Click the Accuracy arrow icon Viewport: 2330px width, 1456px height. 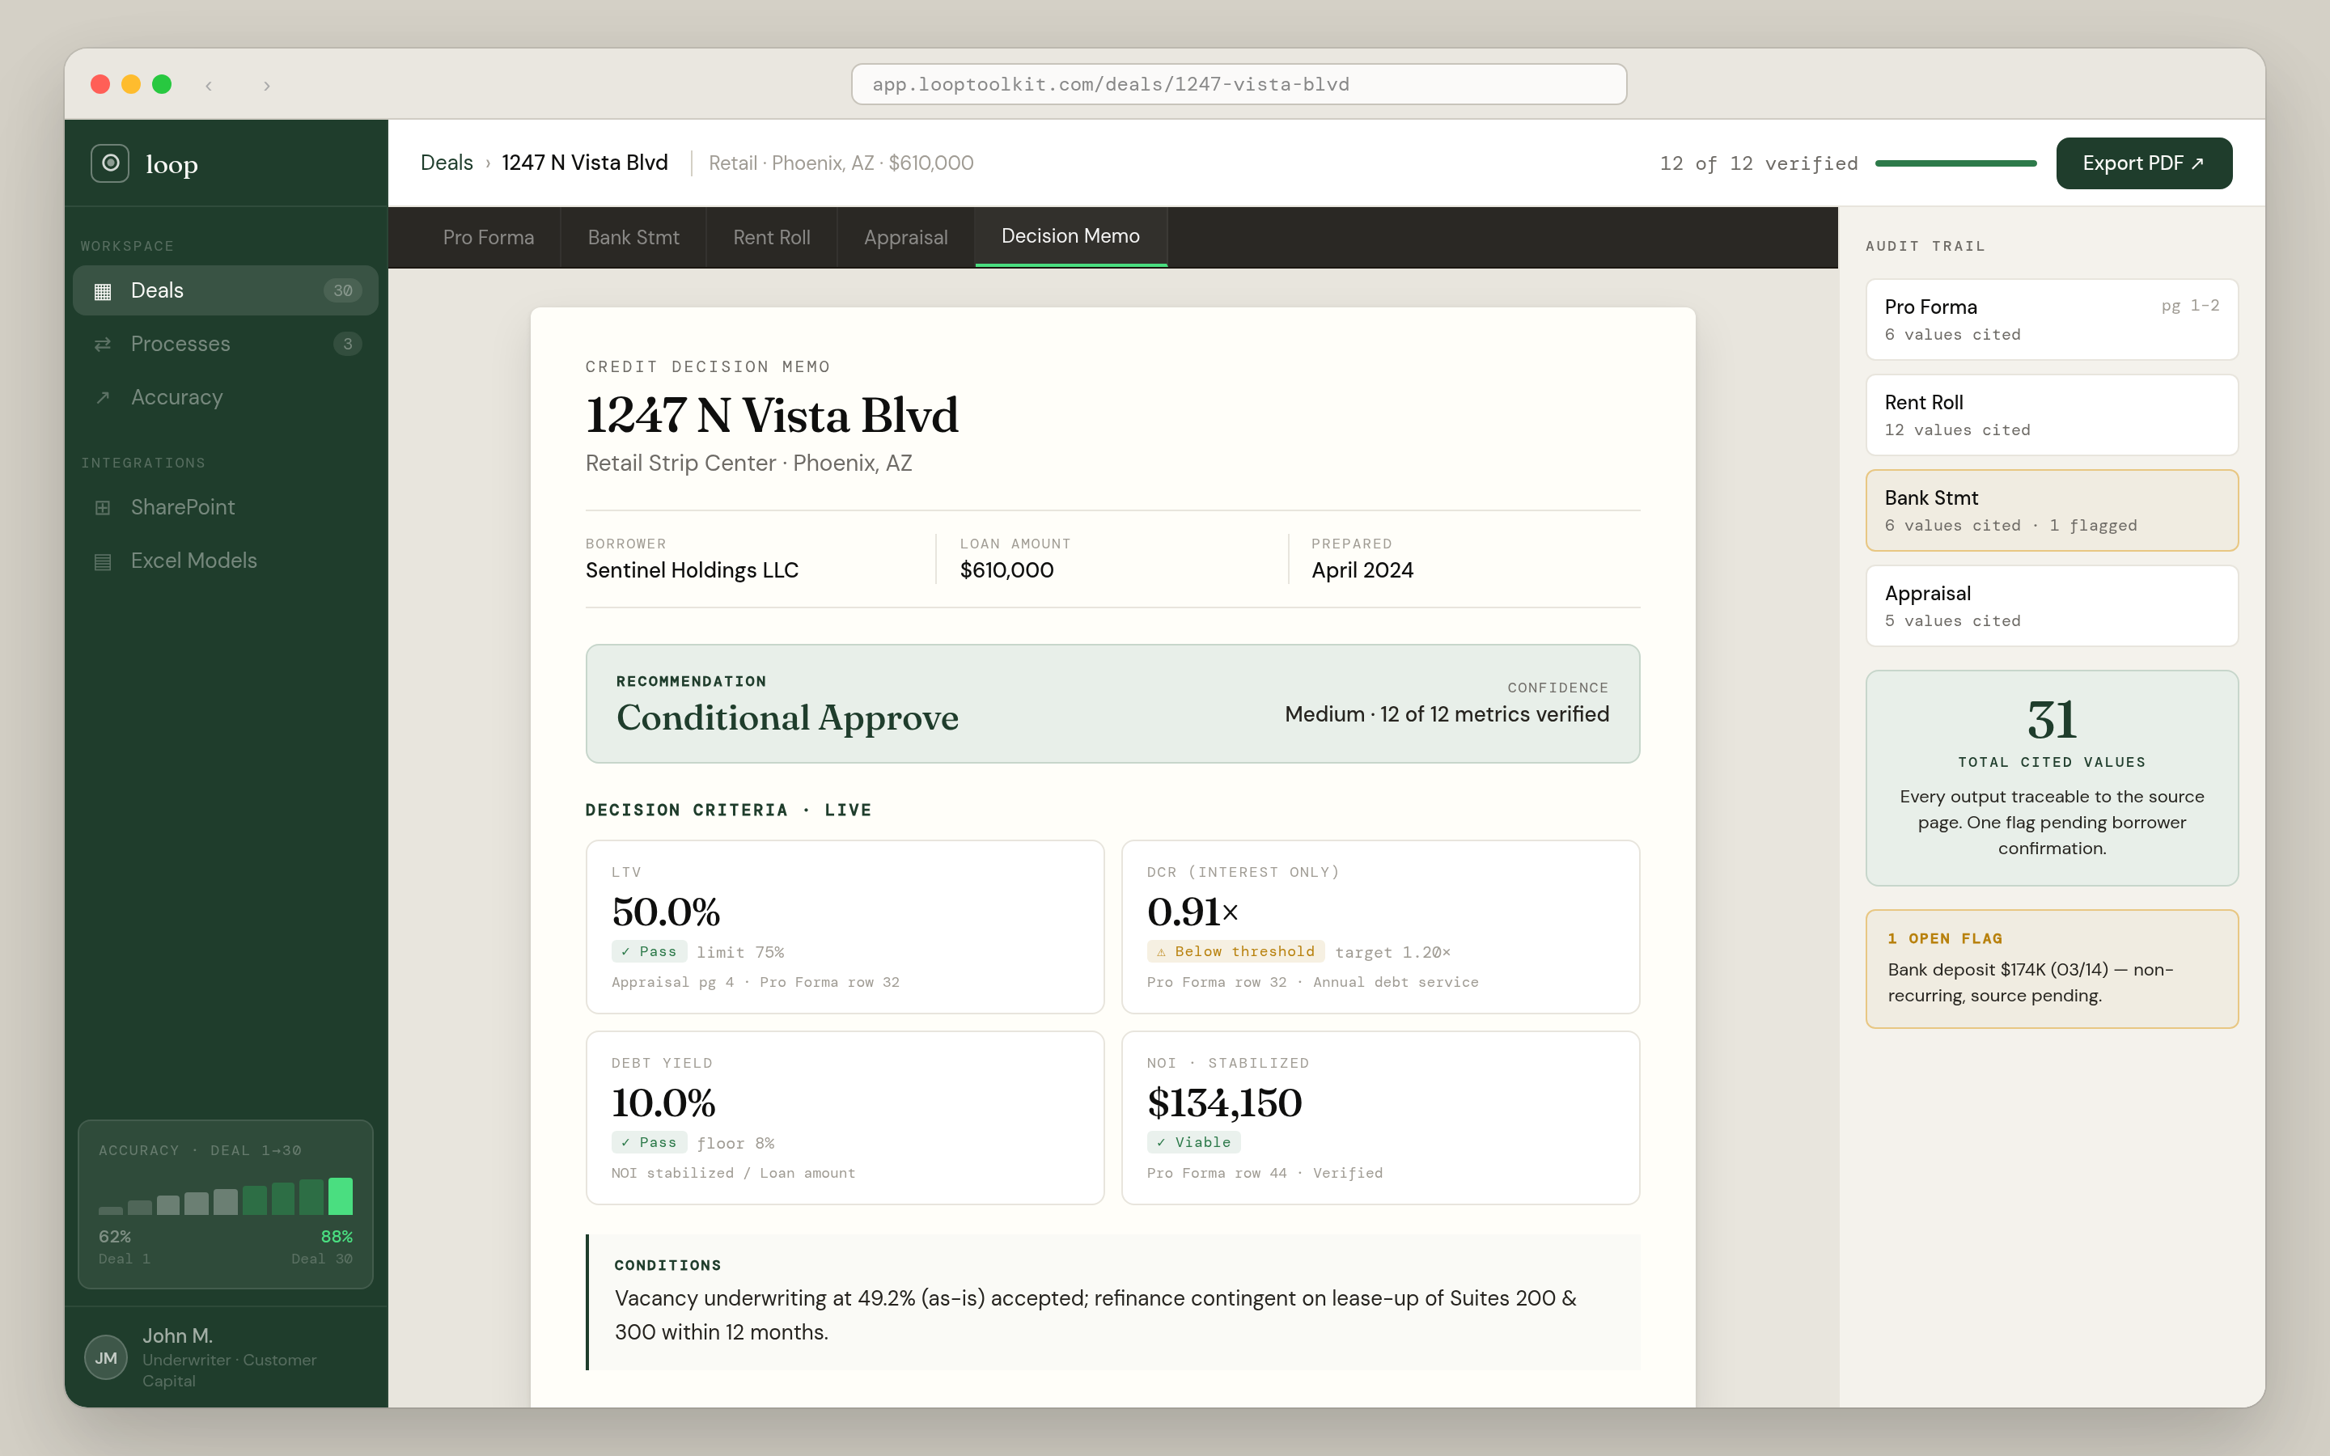click(x=103, y=398)
